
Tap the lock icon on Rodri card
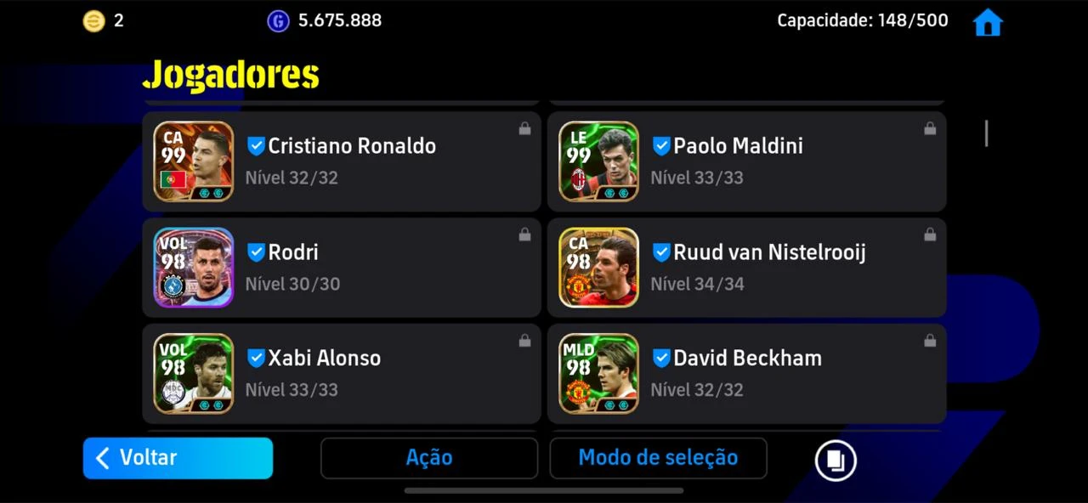524,235
